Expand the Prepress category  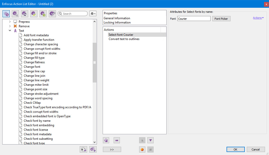10,22
